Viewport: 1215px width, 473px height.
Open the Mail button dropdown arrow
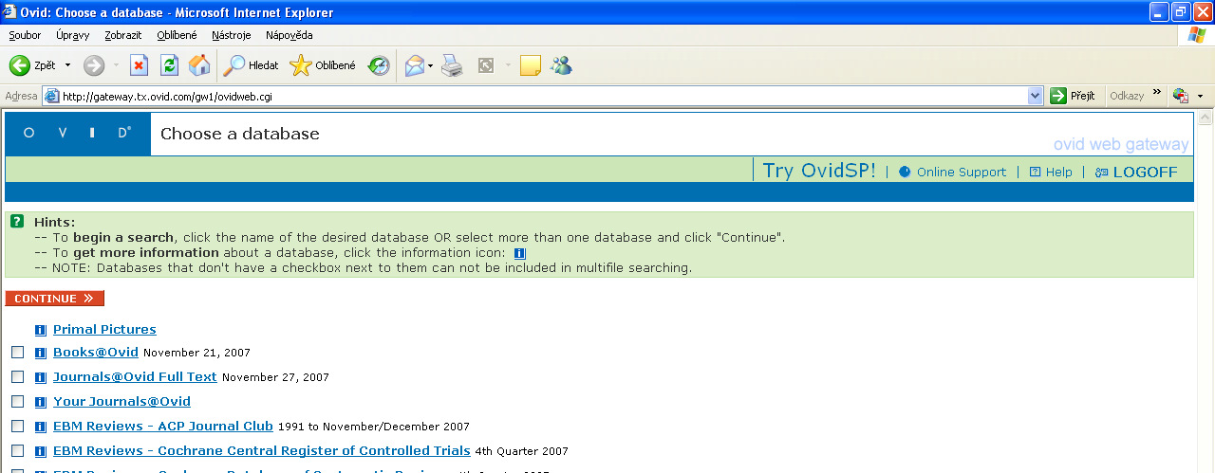[x=431, y=65]
